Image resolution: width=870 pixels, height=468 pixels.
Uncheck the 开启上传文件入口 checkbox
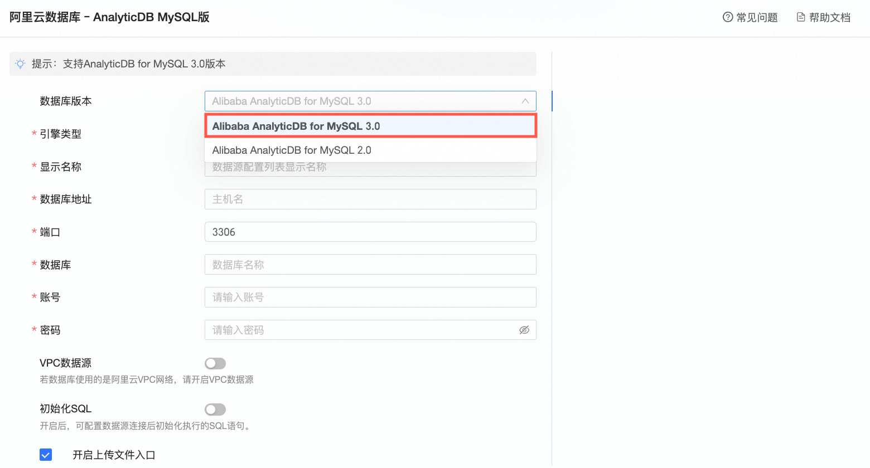tap(46, 455)
